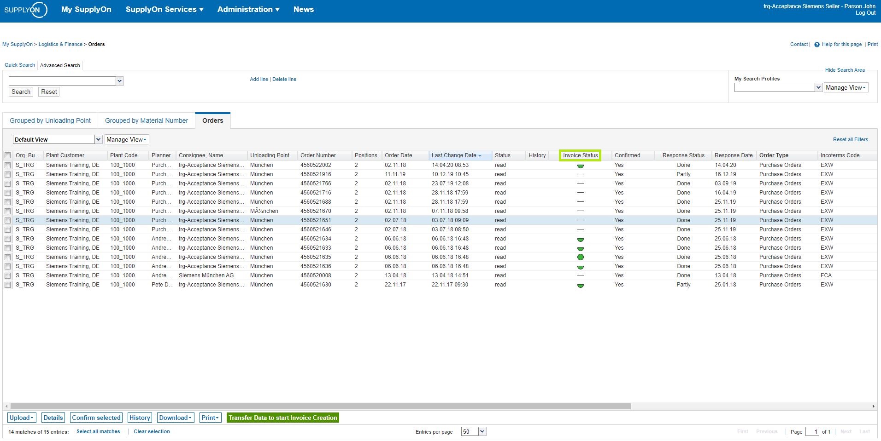This screenshot has width=881, height=441.
Task: Check the row for order 4560521651
Action: [7, 220]
